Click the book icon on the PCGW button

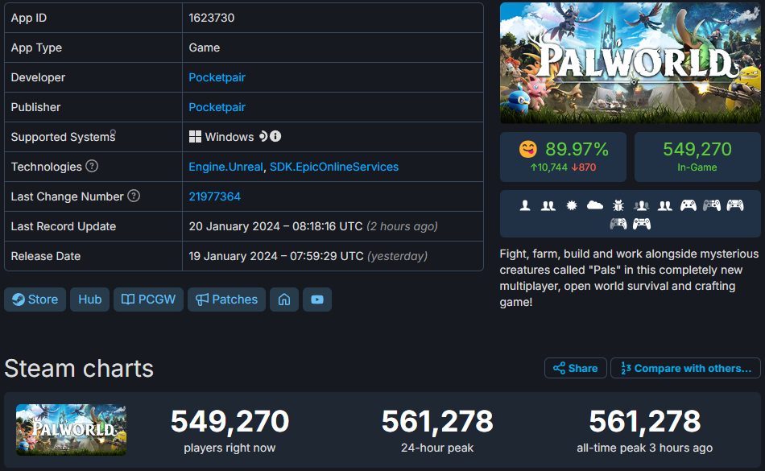click(128, 300)
